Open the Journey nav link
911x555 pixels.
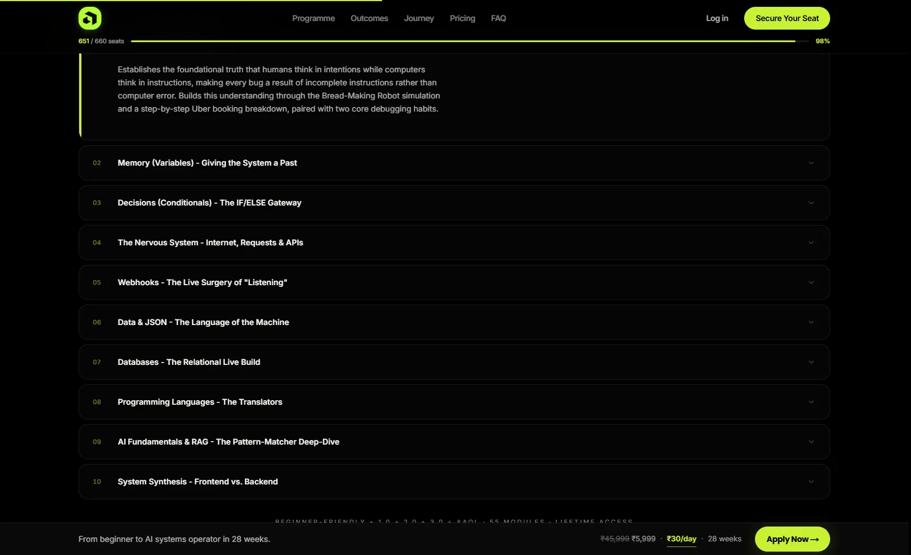(x=419, y=18)
